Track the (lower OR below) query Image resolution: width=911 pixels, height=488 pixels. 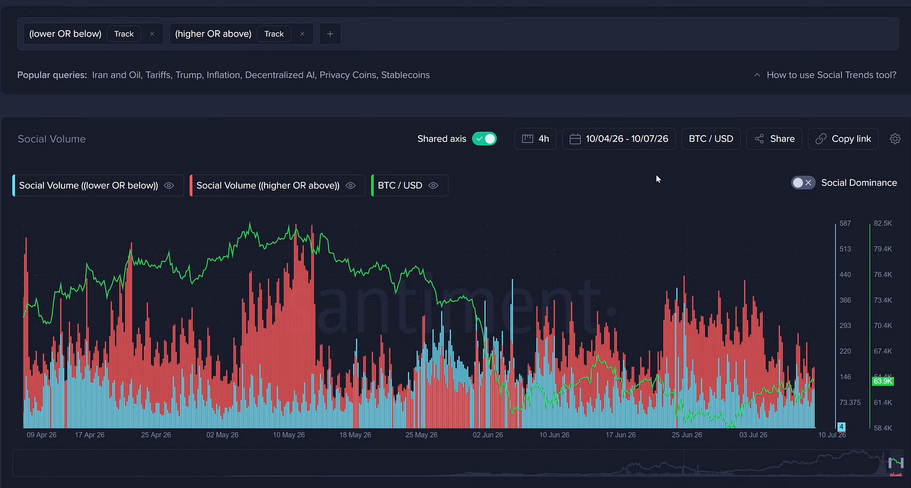124,34
